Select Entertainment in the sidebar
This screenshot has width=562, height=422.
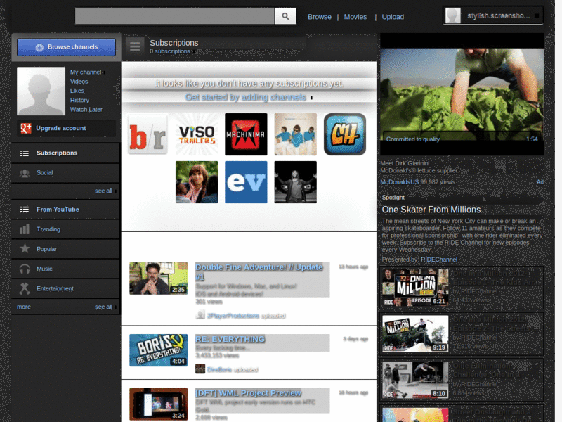tap(65, 288)
